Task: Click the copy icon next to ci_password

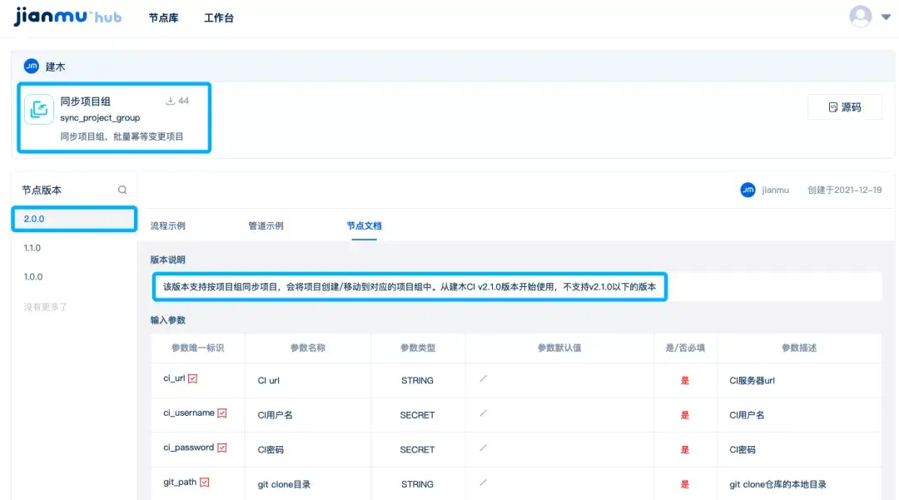Action: pos(222,448)
